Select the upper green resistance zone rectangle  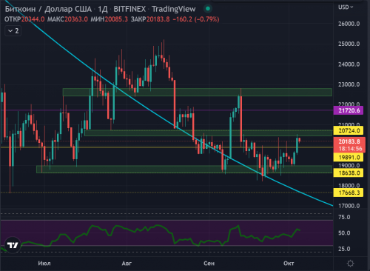pyautogui.click(x=198, y=92)
